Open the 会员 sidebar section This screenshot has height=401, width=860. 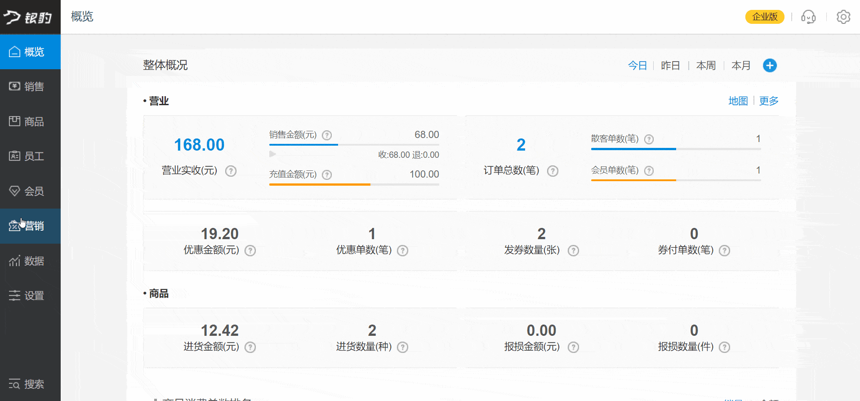30,191
